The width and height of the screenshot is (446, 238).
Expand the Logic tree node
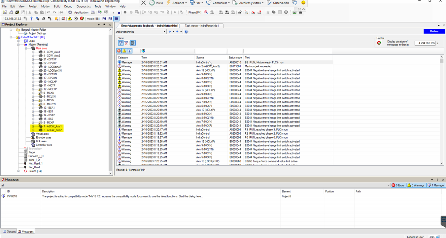[18, 41]
